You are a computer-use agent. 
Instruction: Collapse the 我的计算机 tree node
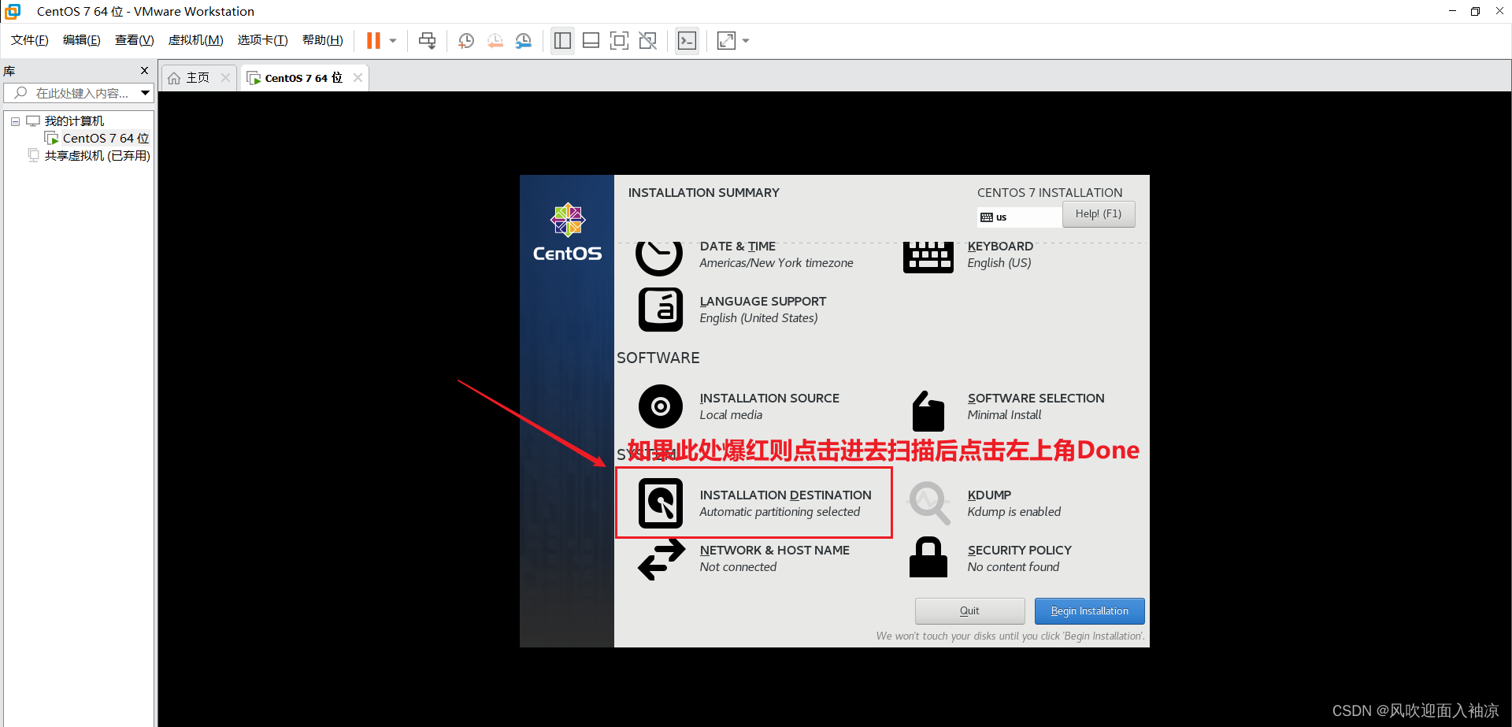click(x=15, y=121)
